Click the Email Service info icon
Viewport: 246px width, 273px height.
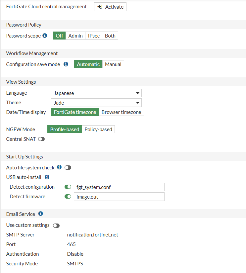tap(41, 214)
